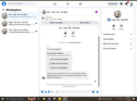Open the Windows Start menu
The image size is (137, 101).
pyautogui.click(x=2, y=99)
